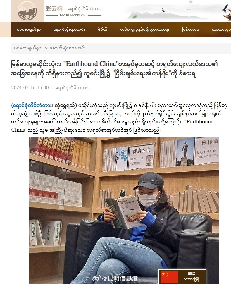
Task: Click the နောက်ဆုံးရသတင်း breadcrumb link
Action: coord(68,48)
